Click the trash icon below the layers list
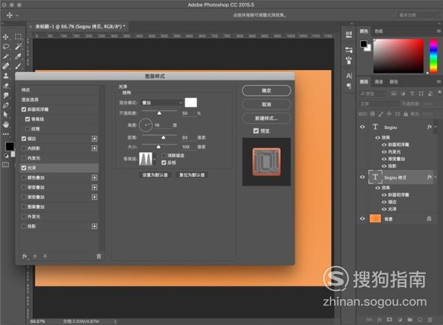The height and width of the screenshot is (325, 443). click(430, 320)
